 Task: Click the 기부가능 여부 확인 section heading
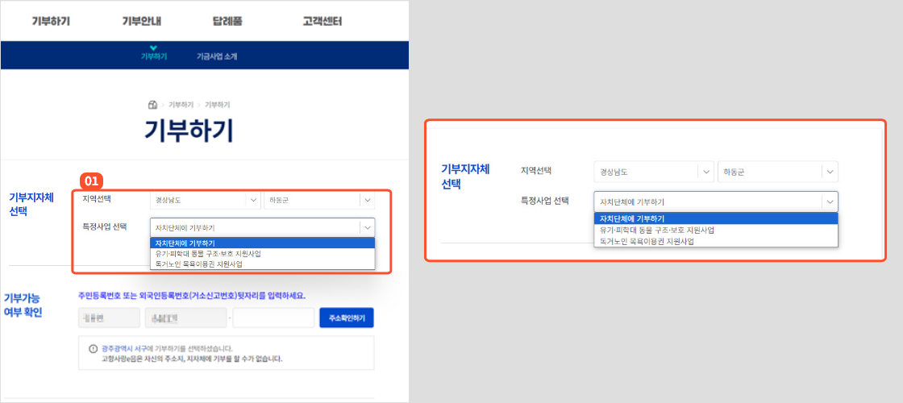pyautogui.click(x=23, y=305)
